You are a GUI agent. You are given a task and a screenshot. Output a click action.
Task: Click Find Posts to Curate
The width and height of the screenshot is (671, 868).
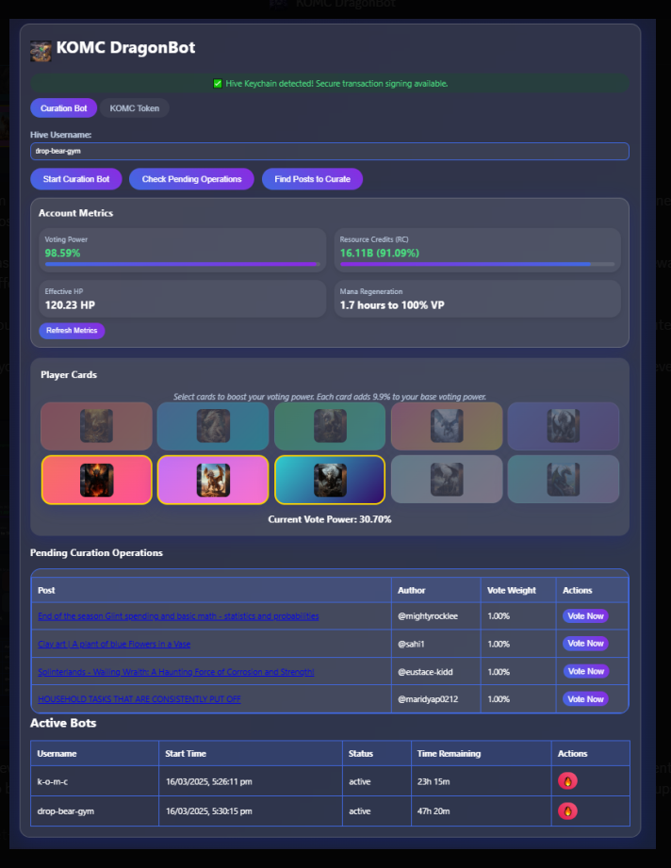[312, 179]
